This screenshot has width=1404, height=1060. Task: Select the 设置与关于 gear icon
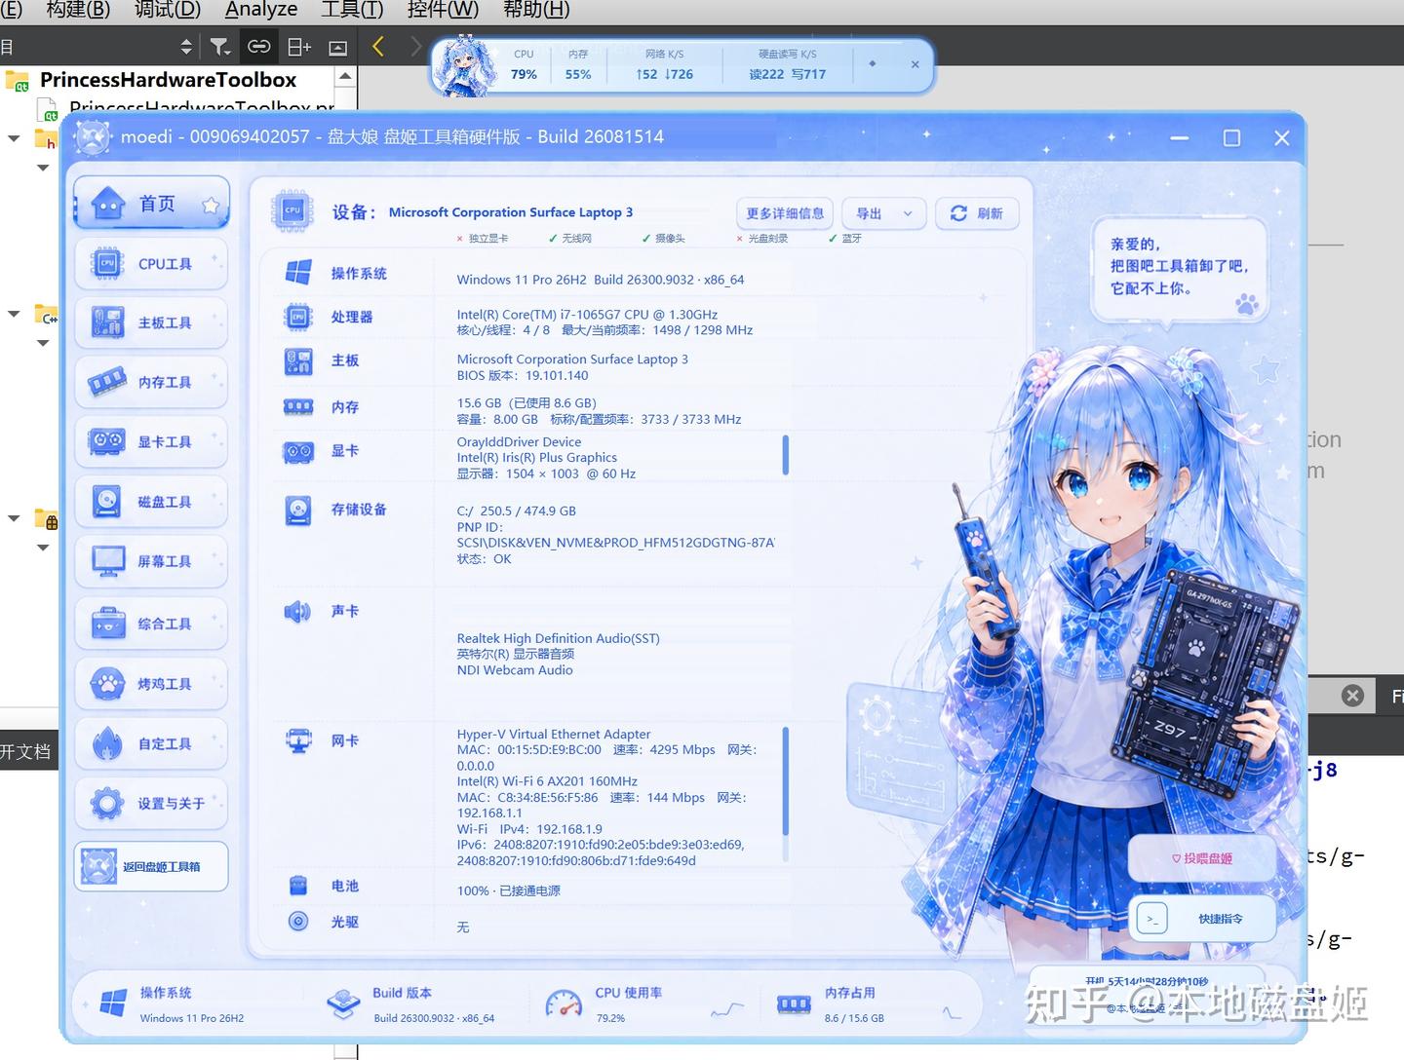[x=107, y=803]
